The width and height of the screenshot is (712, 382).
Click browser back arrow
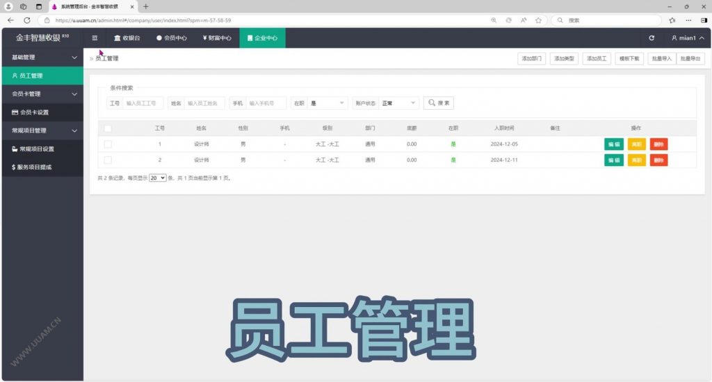pyautogui.click(x=10, y=20)
